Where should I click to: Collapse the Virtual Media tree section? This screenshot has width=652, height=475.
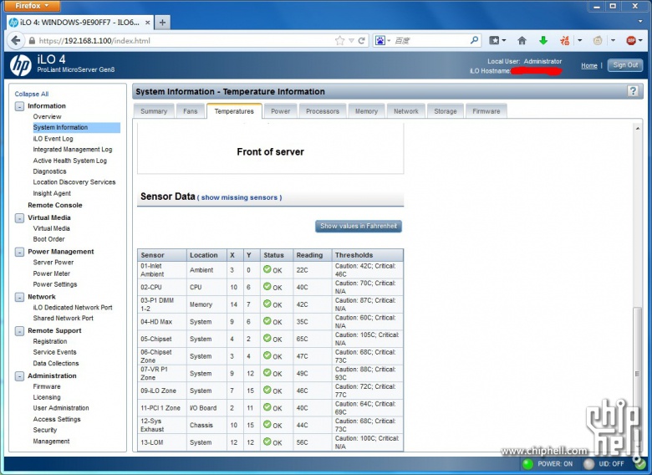(x=19, y=218)
